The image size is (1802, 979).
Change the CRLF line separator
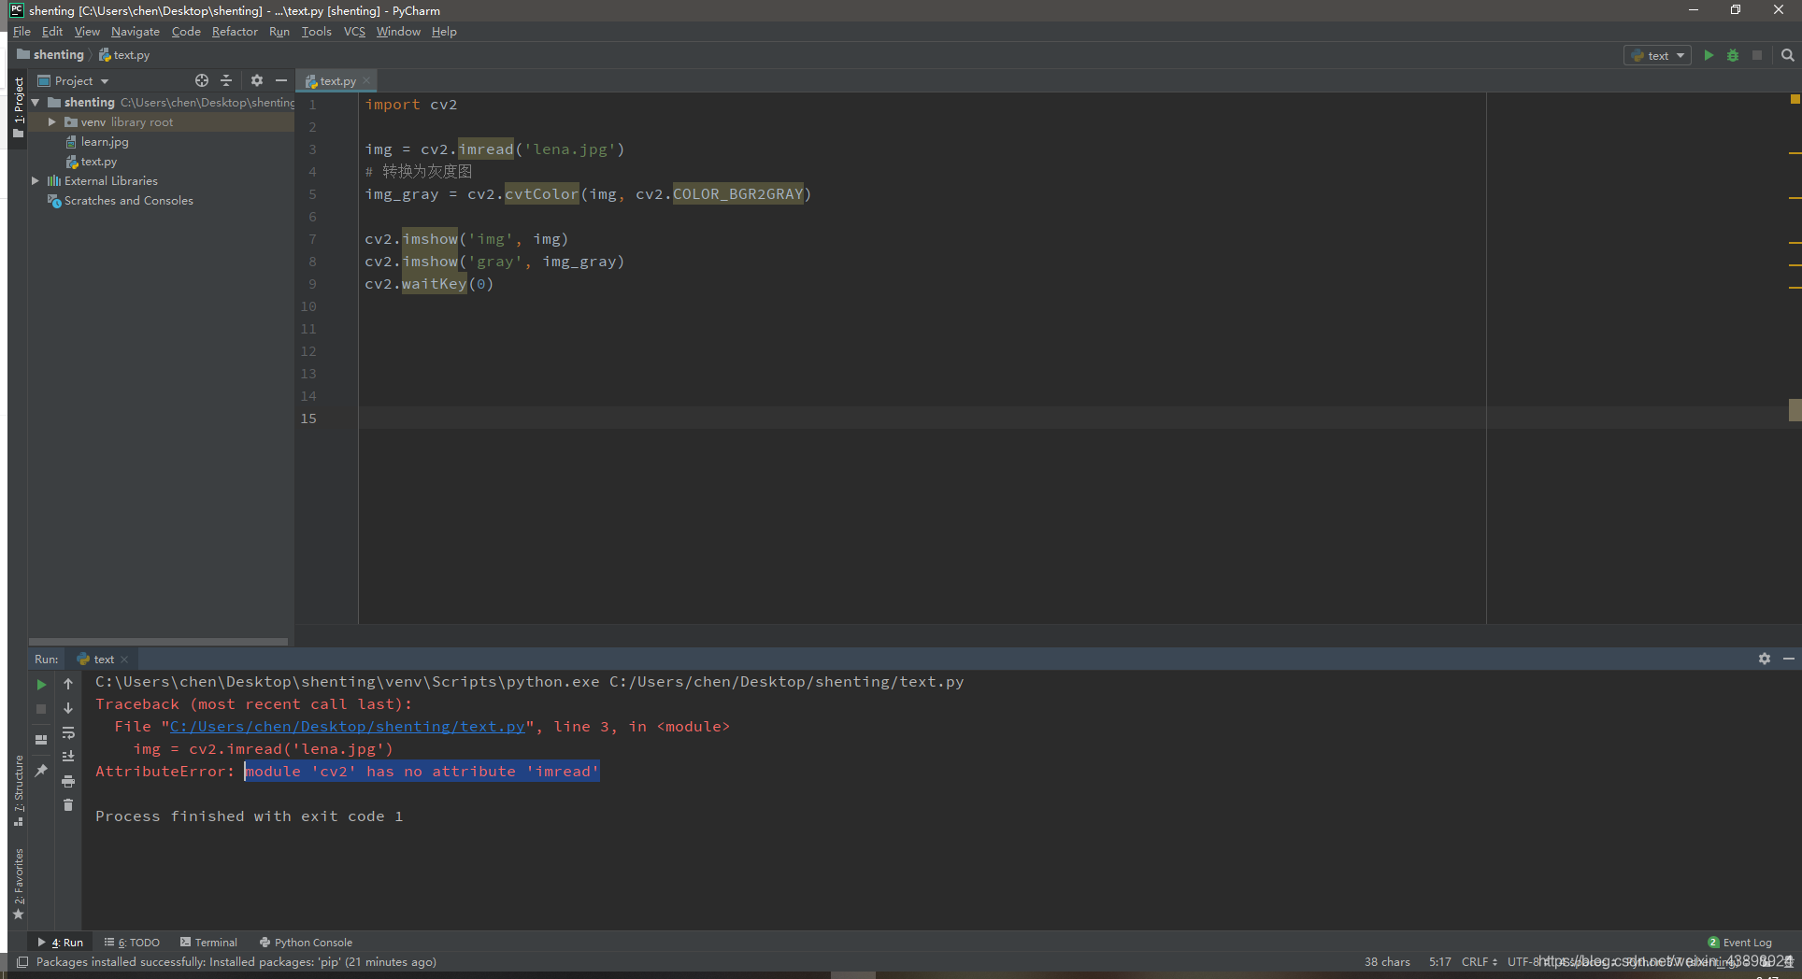point(1480,962)
